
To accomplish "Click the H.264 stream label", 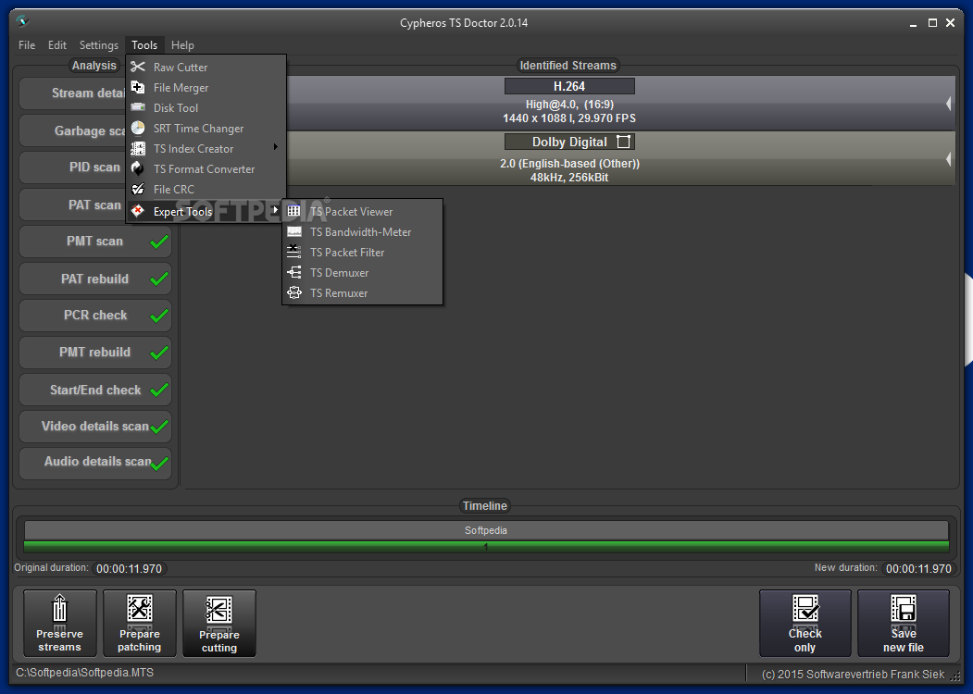I will coord(569,86).
